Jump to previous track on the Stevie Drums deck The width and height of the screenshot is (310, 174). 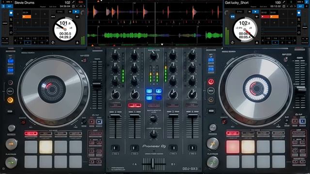[70, 12]
